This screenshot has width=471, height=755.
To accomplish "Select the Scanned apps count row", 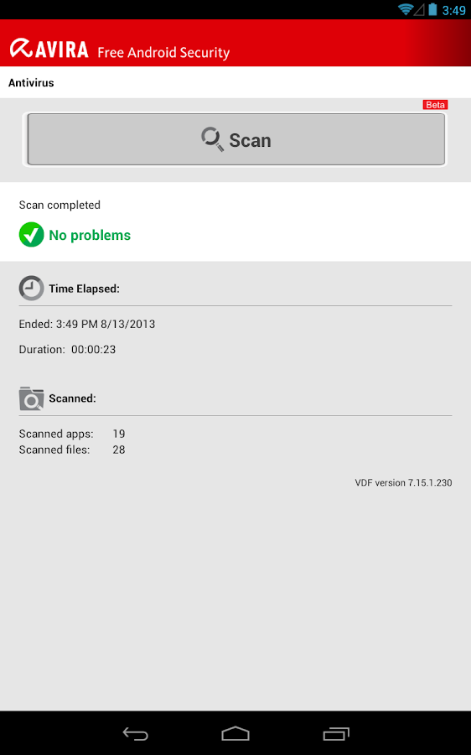I will click(x=72, y=434).
